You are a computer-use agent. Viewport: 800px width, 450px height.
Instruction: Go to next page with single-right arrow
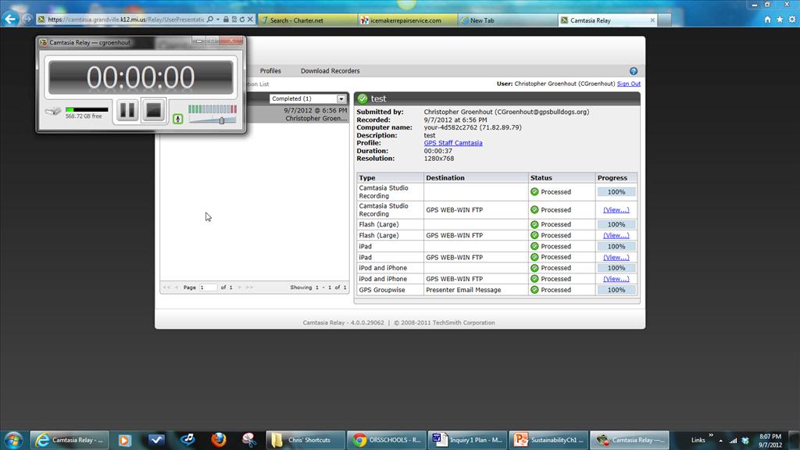239,287
